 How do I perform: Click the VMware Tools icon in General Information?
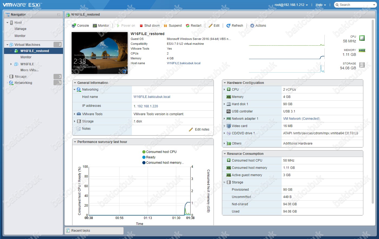point(79,114)
